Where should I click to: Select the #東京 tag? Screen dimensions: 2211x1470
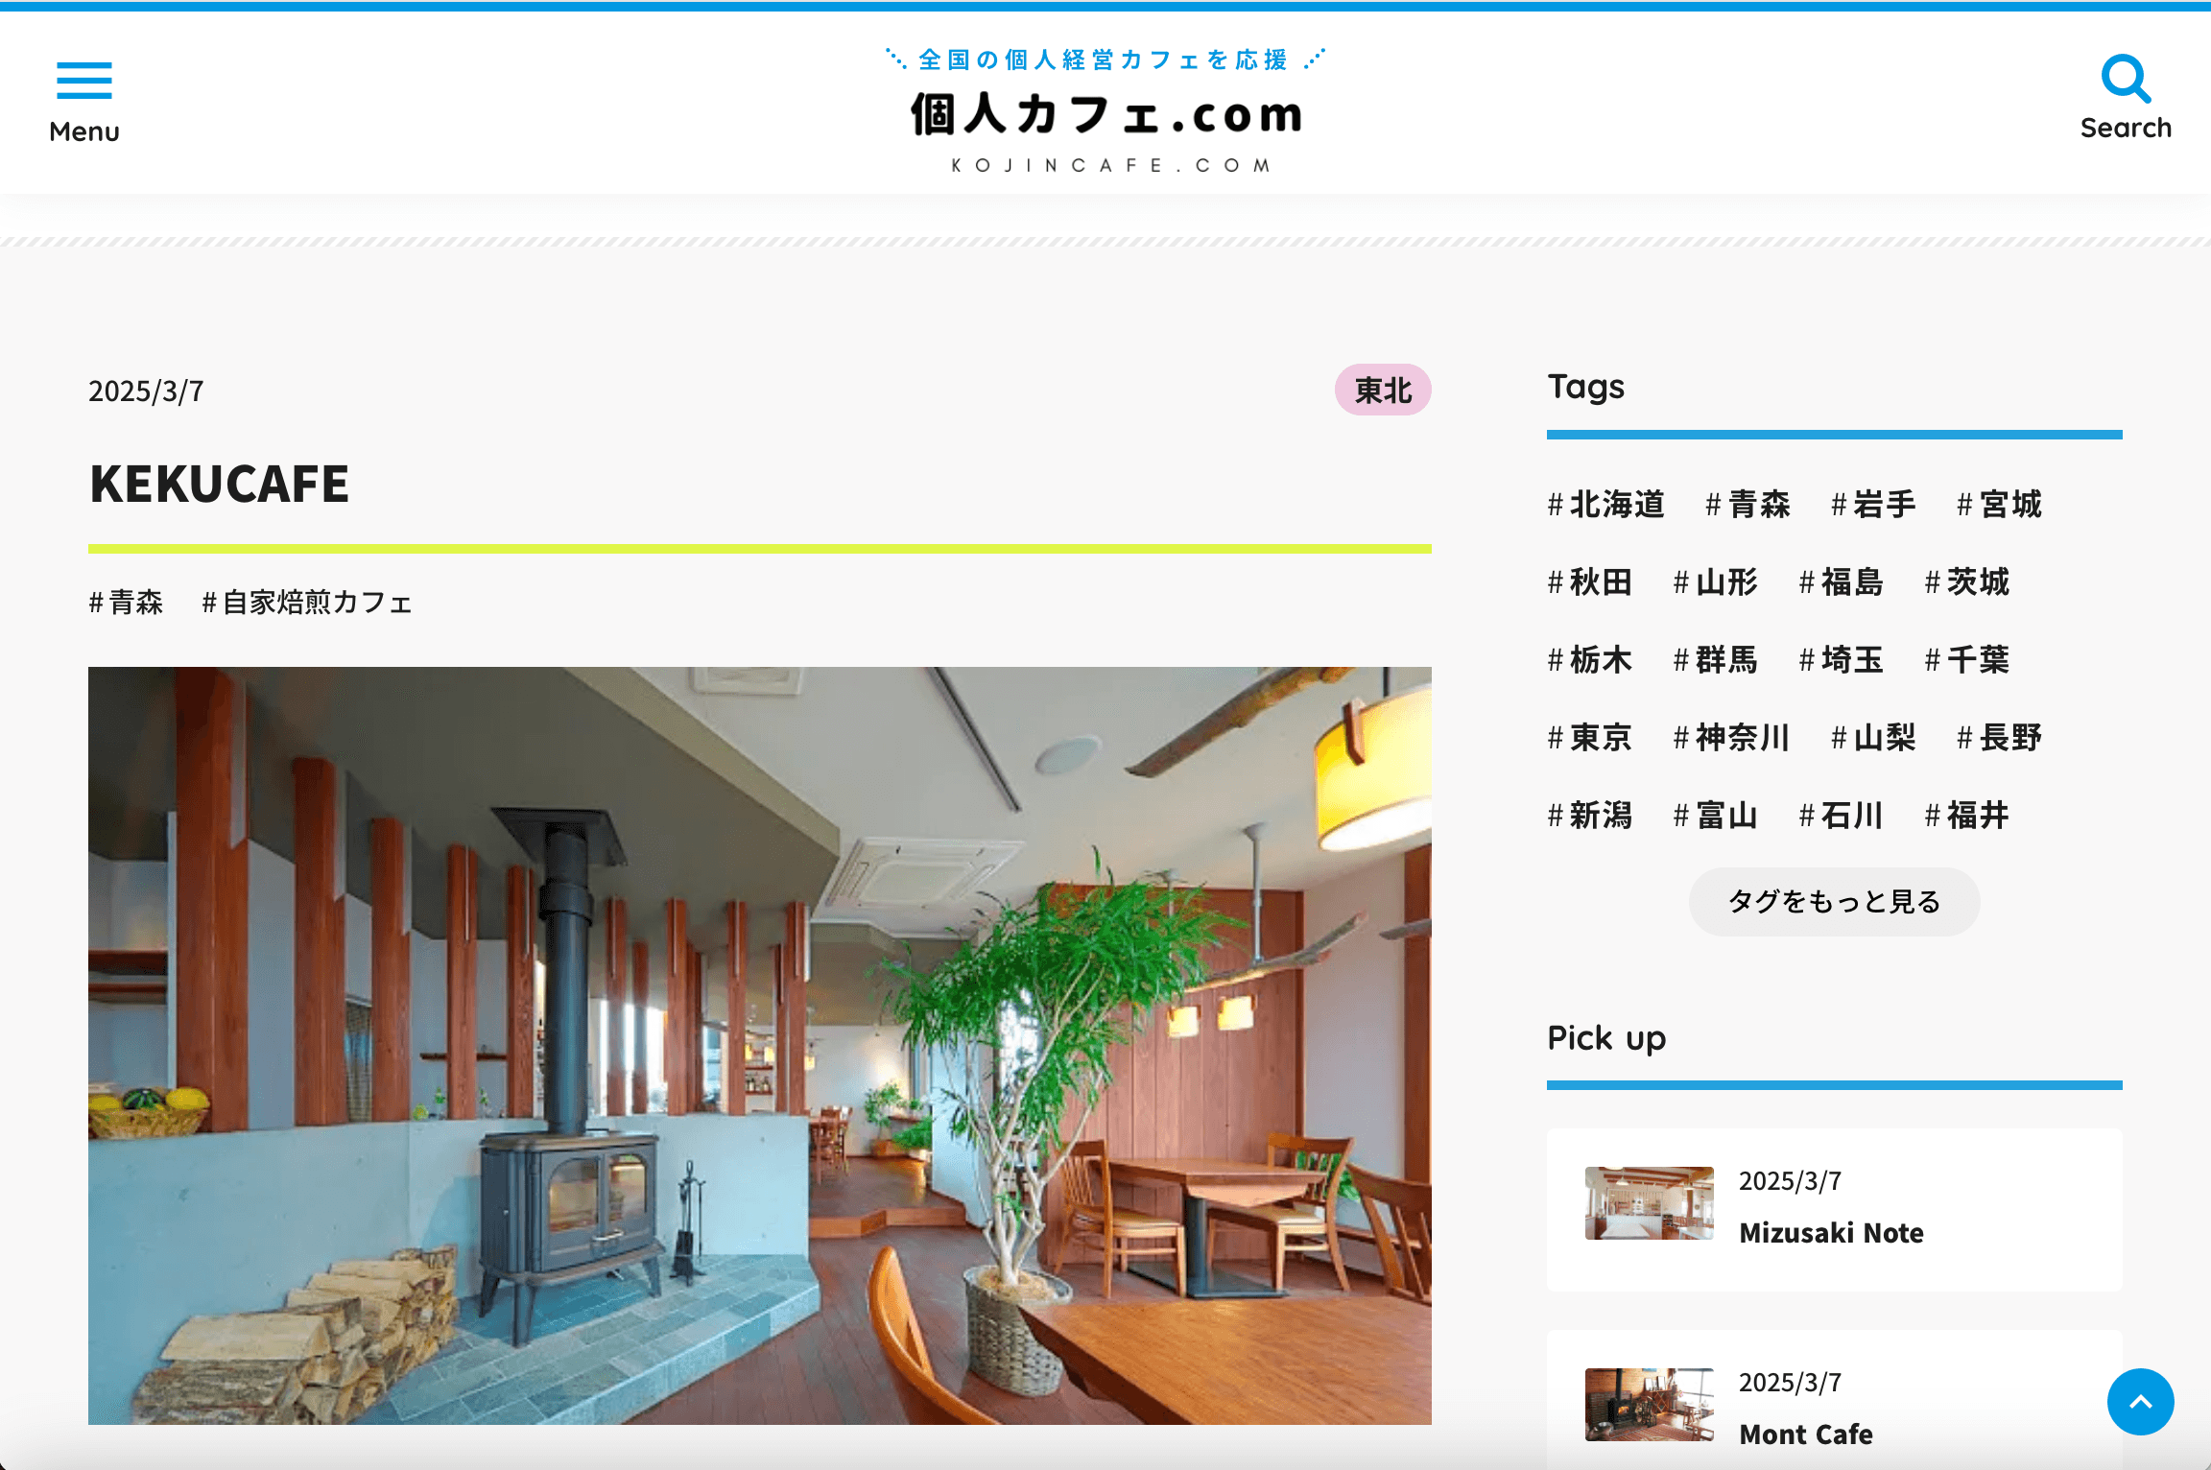pyautogui.click(x=1588, y=737)
